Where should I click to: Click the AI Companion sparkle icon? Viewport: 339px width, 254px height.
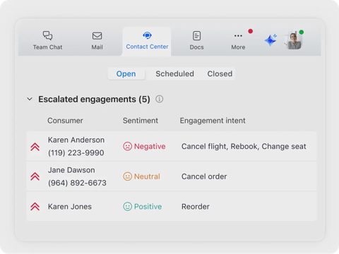coord(270,40)
